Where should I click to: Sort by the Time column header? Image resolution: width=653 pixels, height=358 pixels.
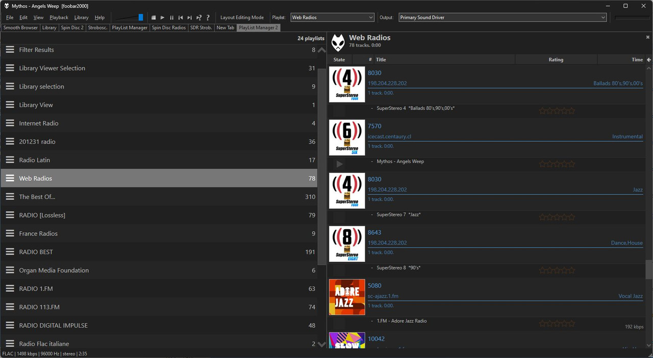621,60
